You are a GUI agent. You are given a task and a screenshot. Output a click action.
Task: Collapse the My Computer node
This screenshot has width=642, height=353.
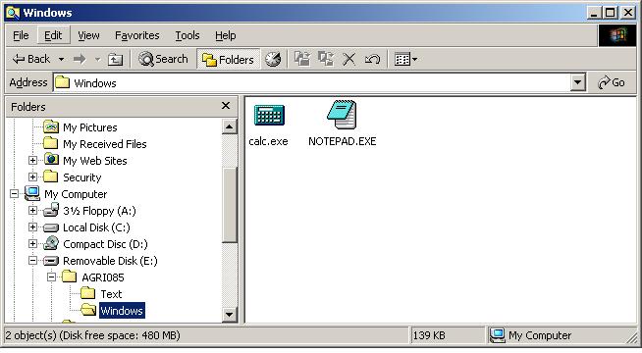point(15,194)
